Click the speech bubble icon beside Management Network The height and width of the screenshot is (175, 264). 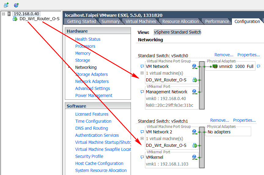pos(142,92)
